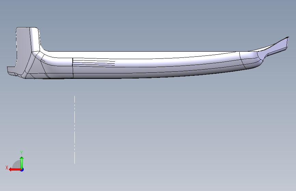
Task: Click the red X axis arrow of the triad
Action: 15,170
